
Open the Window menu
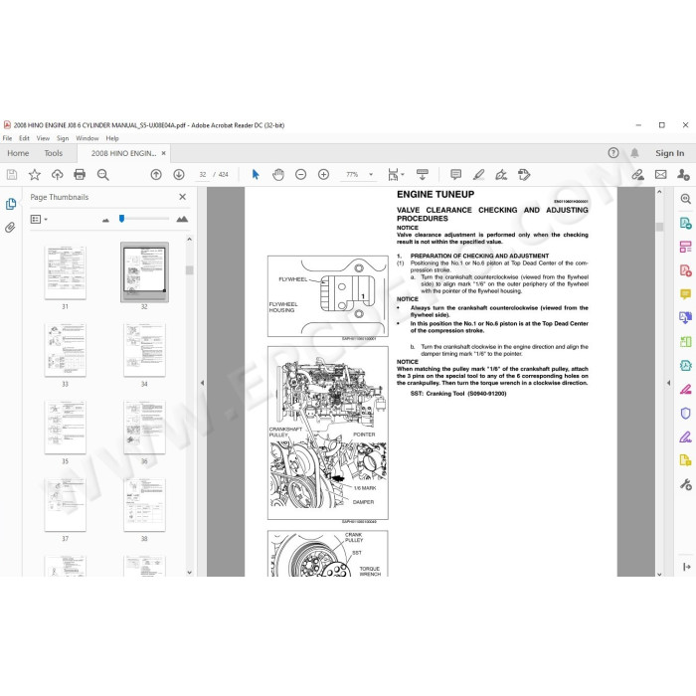pos(87,138)
